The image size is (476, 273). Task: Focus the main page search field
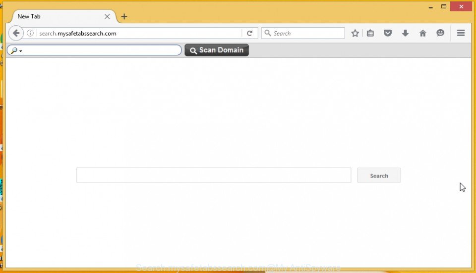click(x=214, y=175)
